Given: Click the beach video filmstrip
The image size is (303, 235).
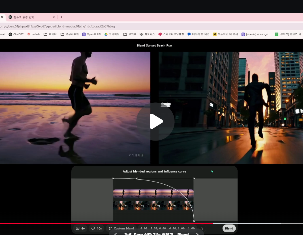Looking at the screenshot, I should [153, 194].
